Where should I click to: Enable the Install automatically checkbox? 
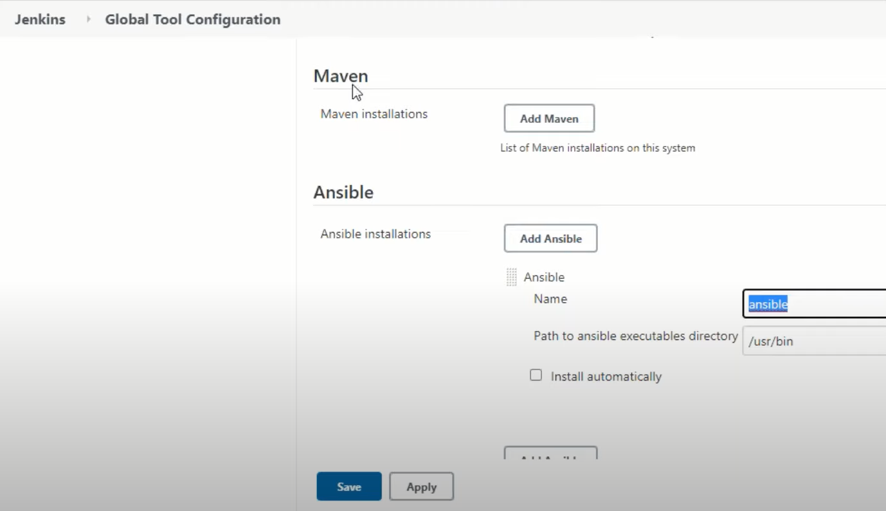536,375
